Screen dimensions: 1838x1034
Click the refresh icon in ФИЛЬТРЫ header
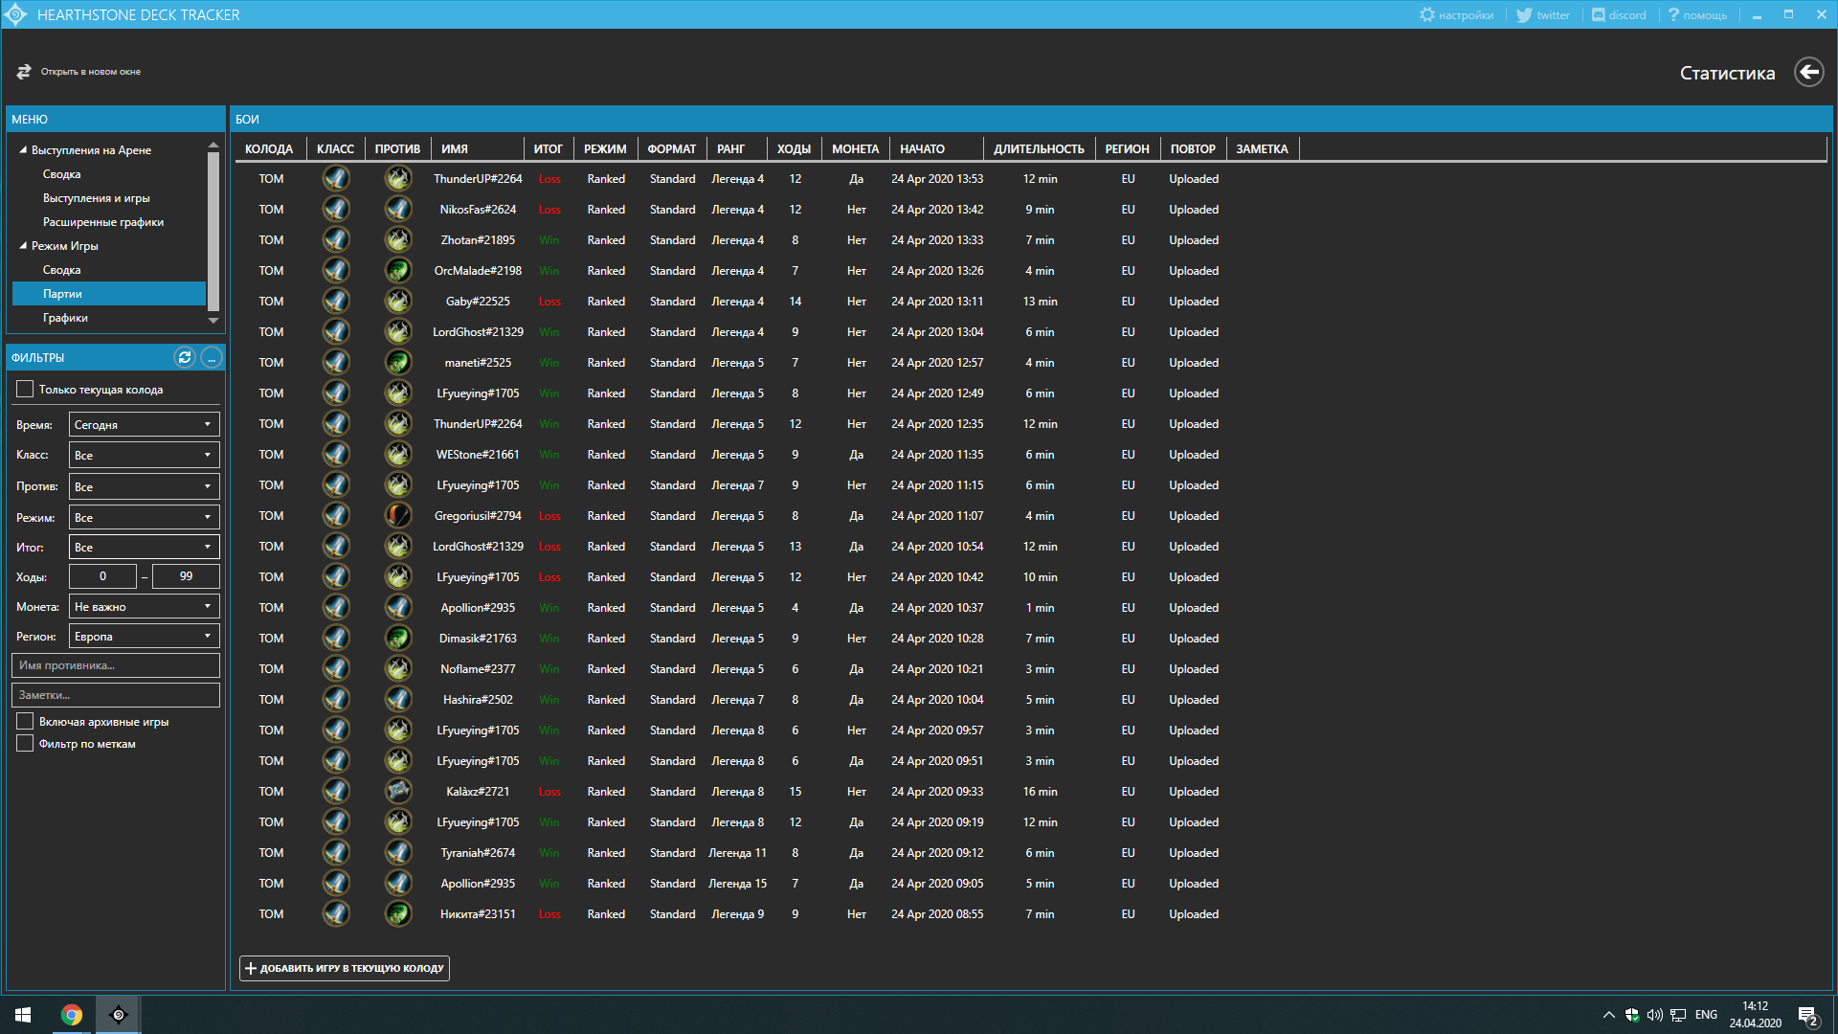[185, 357]
